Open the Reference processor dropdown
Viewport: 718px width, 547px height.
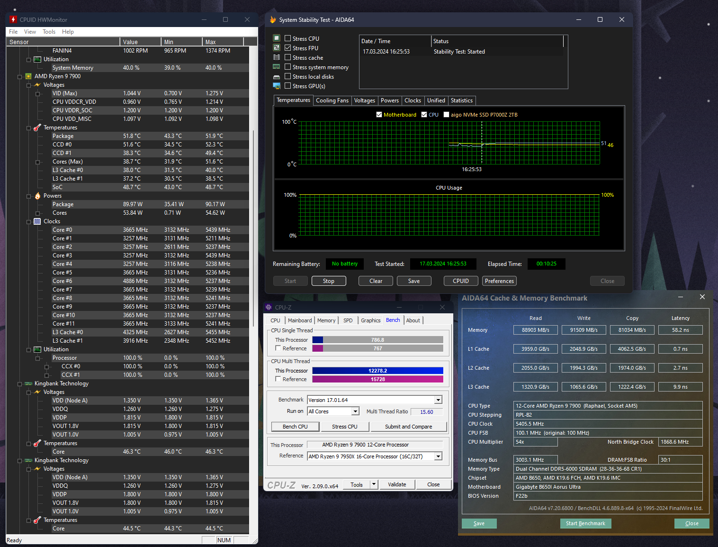coord(438,456)
